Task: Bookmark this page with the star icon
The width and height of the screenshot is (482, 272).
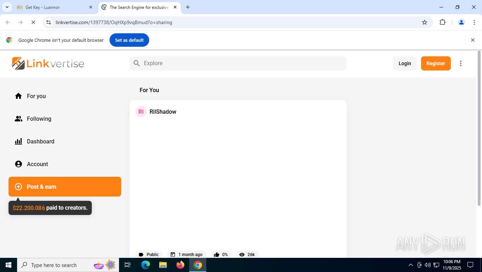Action: (x=425, y=22)
